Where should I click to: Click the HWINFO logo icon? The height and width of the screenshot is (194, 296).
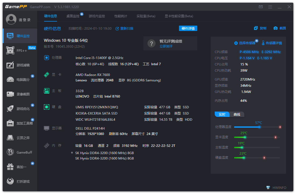[268, 188]
